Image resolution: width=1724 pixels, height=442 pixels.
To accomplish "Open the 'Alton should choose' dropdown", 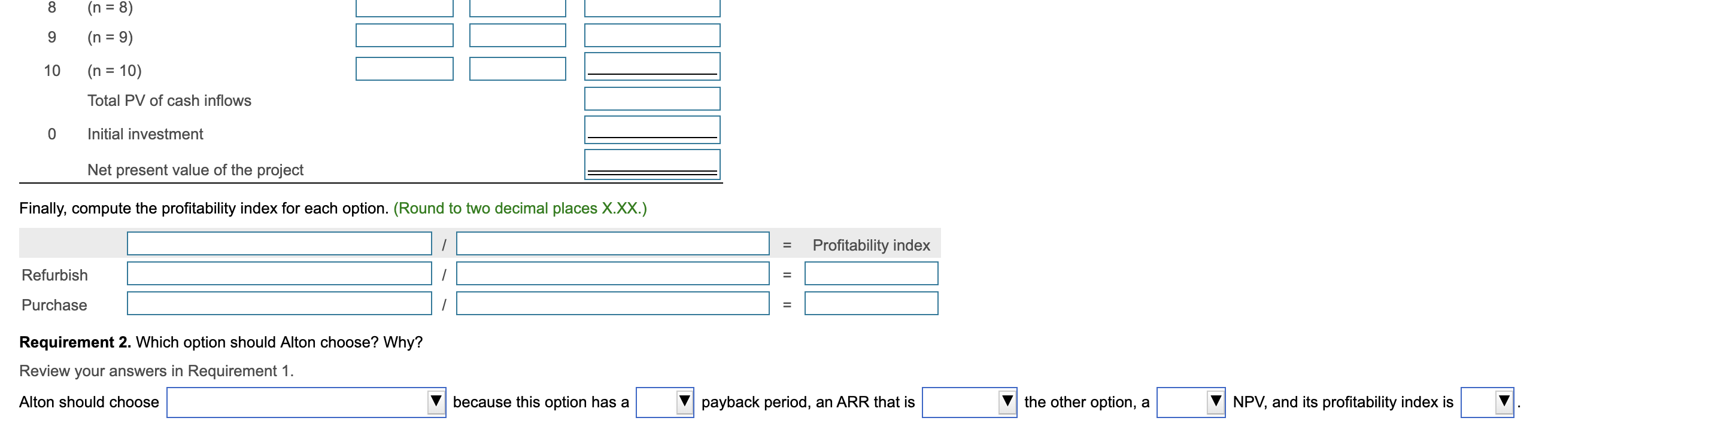I will [x=305, y=403].
